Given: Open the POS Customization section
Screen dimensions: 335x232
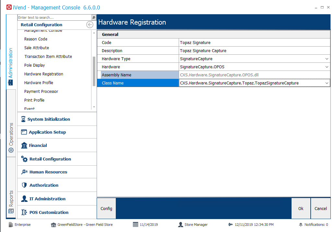Looking at the screenshot, I should pyautogui.click(x=57, y=212).
